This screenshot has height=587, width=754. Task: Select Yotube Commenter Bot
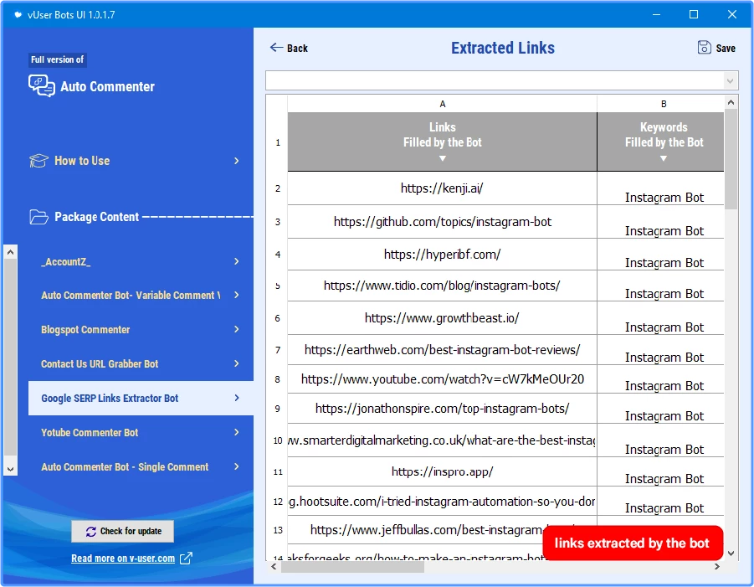(90, 433)
